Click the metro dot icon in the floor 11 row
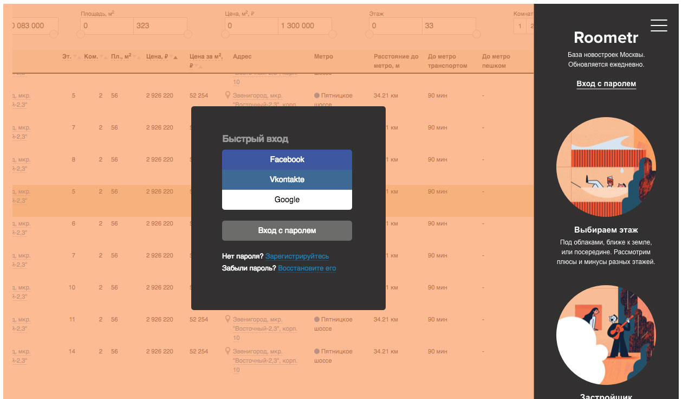Viewport: 682px width, 399px height. click(317, 320)
